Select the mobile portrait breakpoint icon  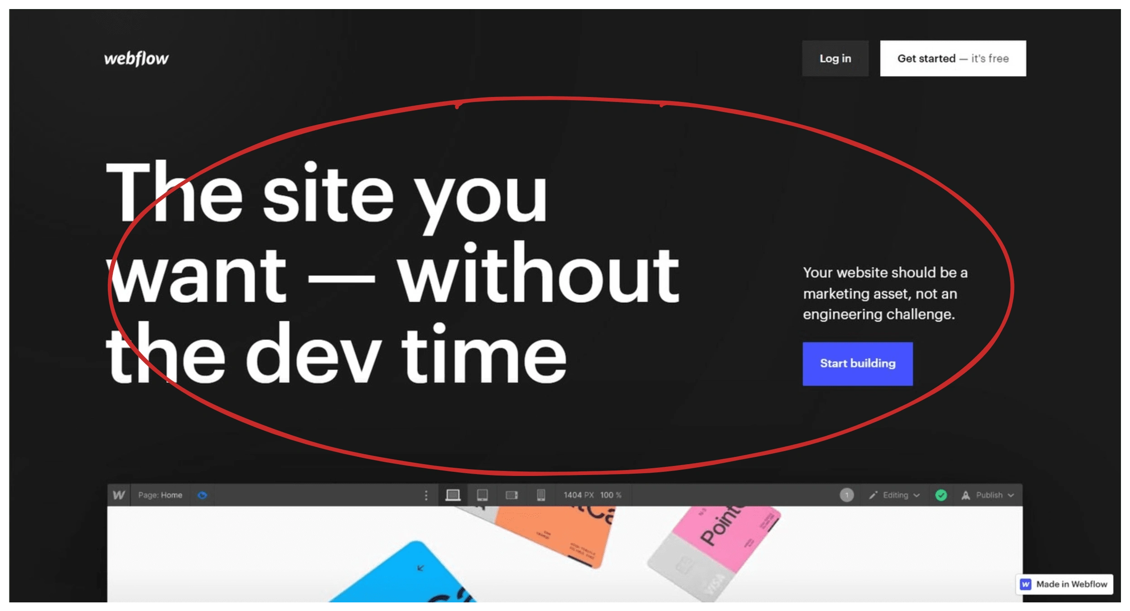[541, 495]
